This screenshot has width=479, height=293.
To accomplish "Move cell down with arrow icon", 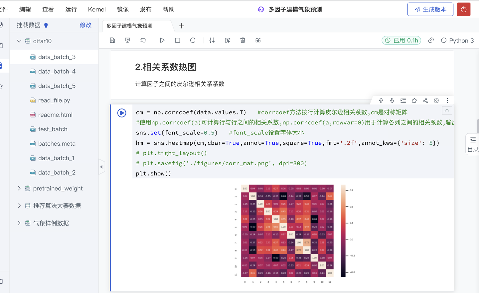I will coord(392,101).
